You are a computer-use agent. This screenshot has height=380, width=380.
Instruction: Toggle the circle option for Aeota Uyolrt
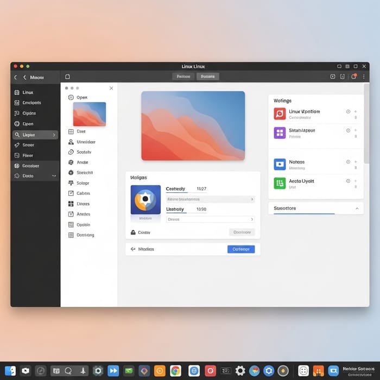click(x=348, y=181)
